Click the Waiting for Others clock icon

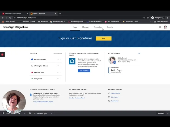point(32,66)
